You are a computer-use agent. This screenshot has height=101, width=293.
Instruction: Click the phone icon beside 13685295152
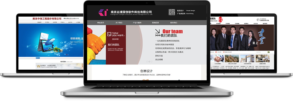click(258, 19)
